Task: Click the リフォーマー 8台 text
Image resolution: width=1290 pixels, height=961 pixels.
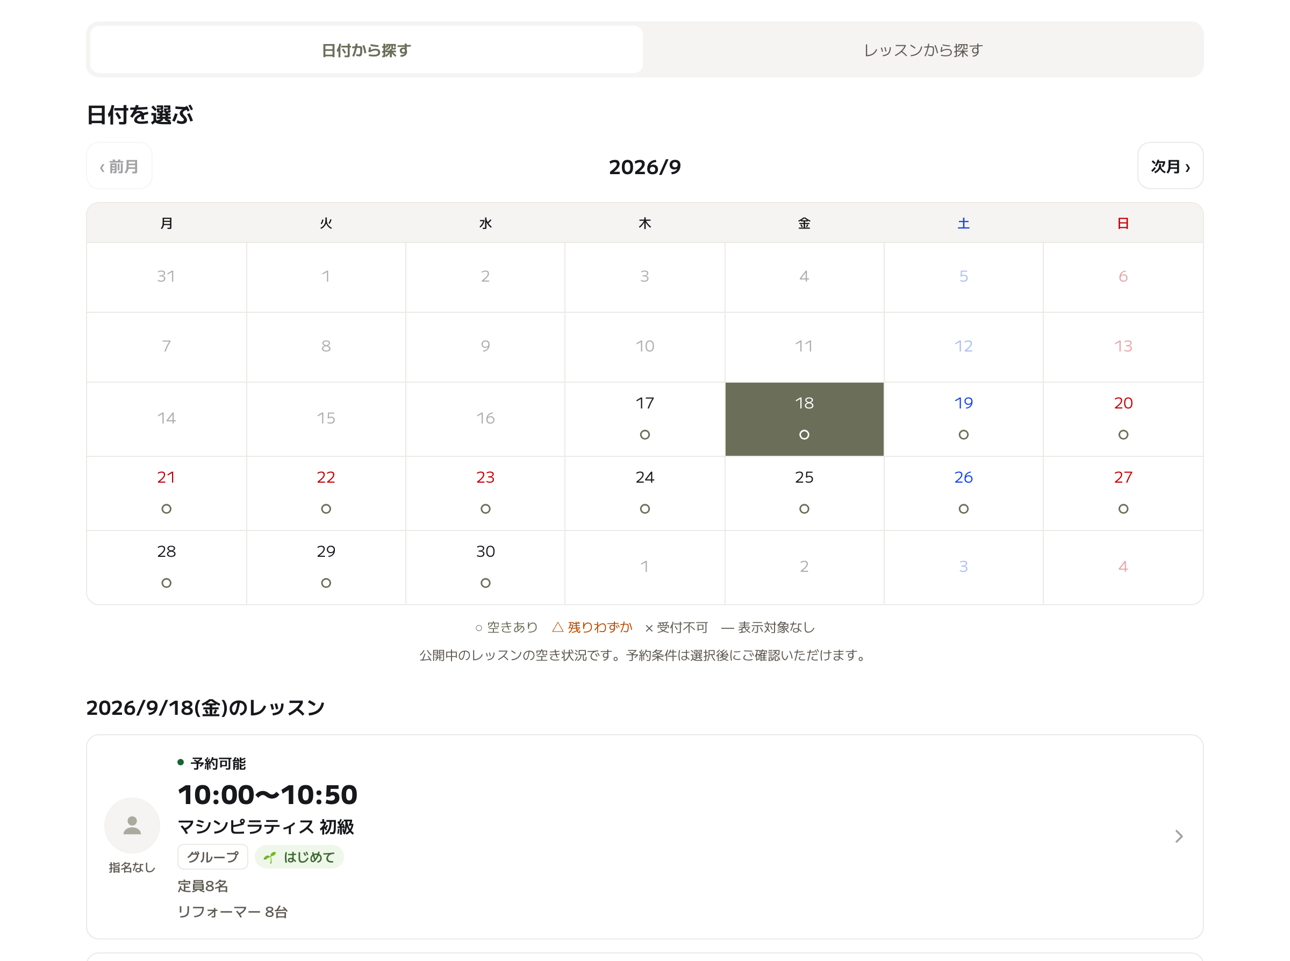Action: point(232,912)
